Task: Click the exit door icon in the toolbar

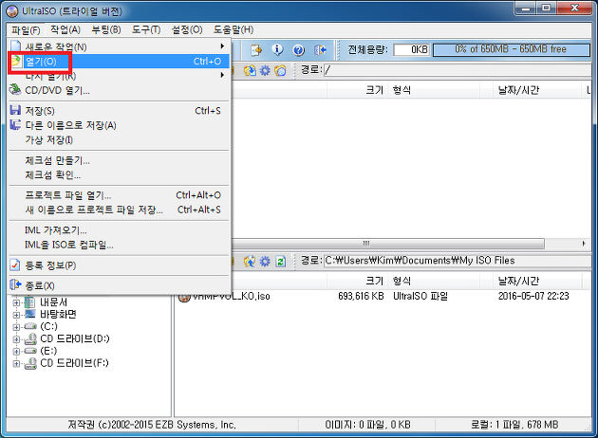Action: 320,49
